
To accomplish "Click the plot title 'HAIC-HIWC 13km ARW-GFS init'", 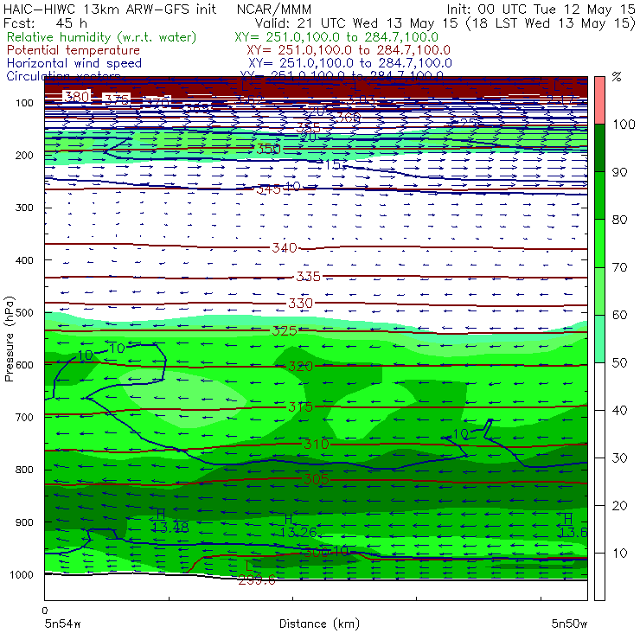I will pyautogui.click(x=109, y=10).
